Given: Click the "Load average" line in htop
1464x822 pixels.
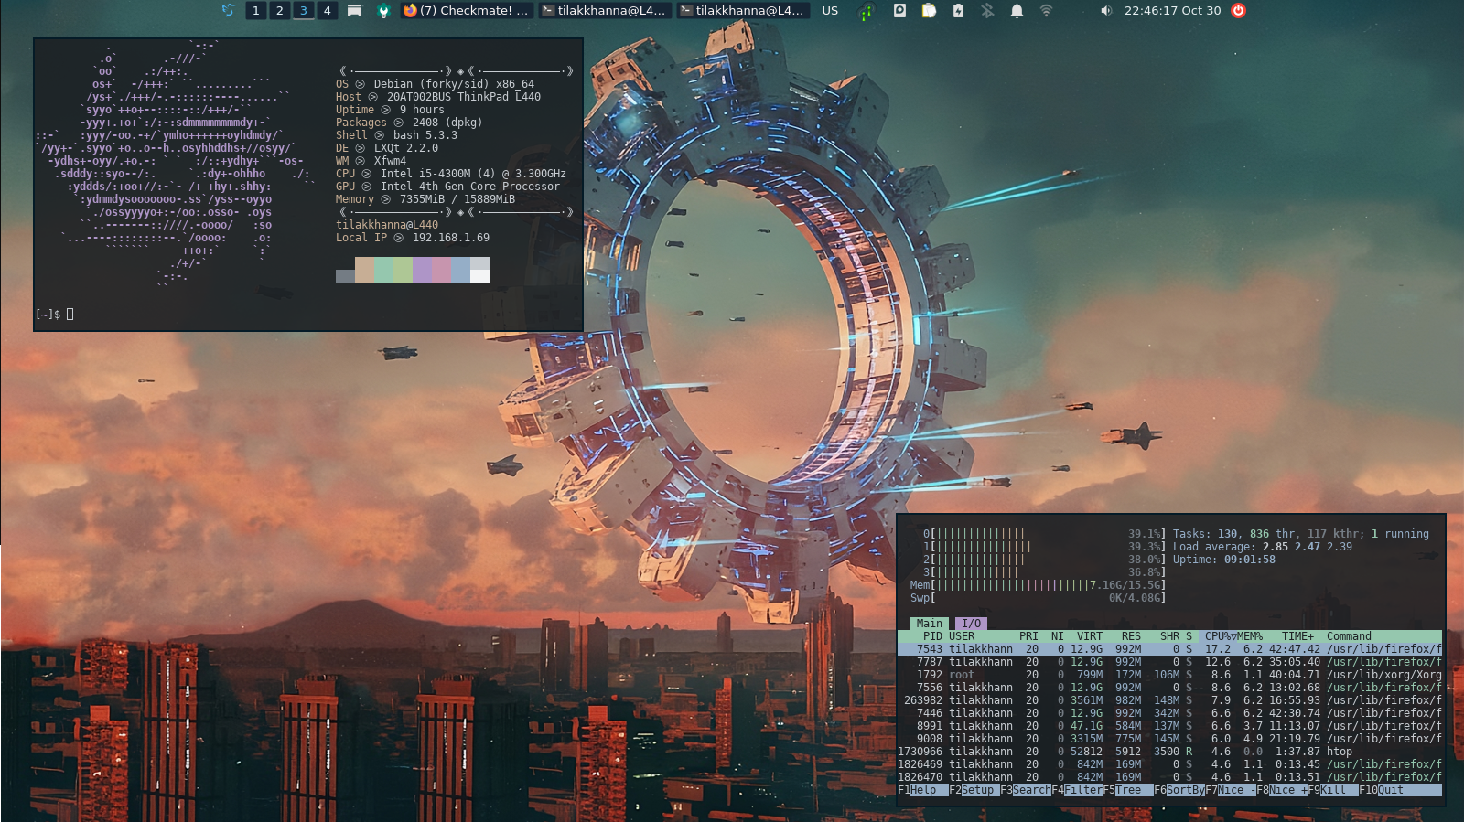Looking at the screenshot, I should 1263,547.
